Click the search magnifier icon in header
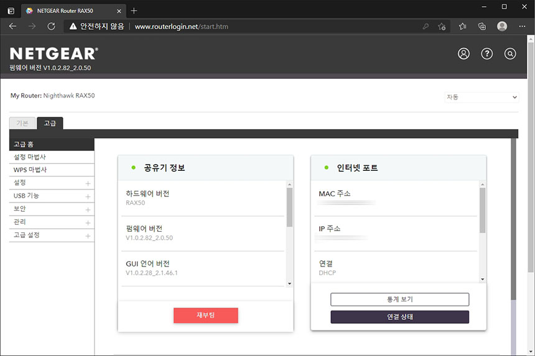The image size is (535, 356). [x=509, y=53]
